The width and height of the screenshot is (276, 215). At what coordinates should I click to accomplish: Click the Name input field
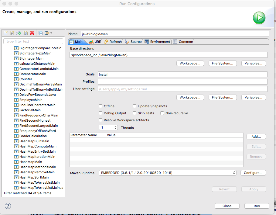click(175, 34)
